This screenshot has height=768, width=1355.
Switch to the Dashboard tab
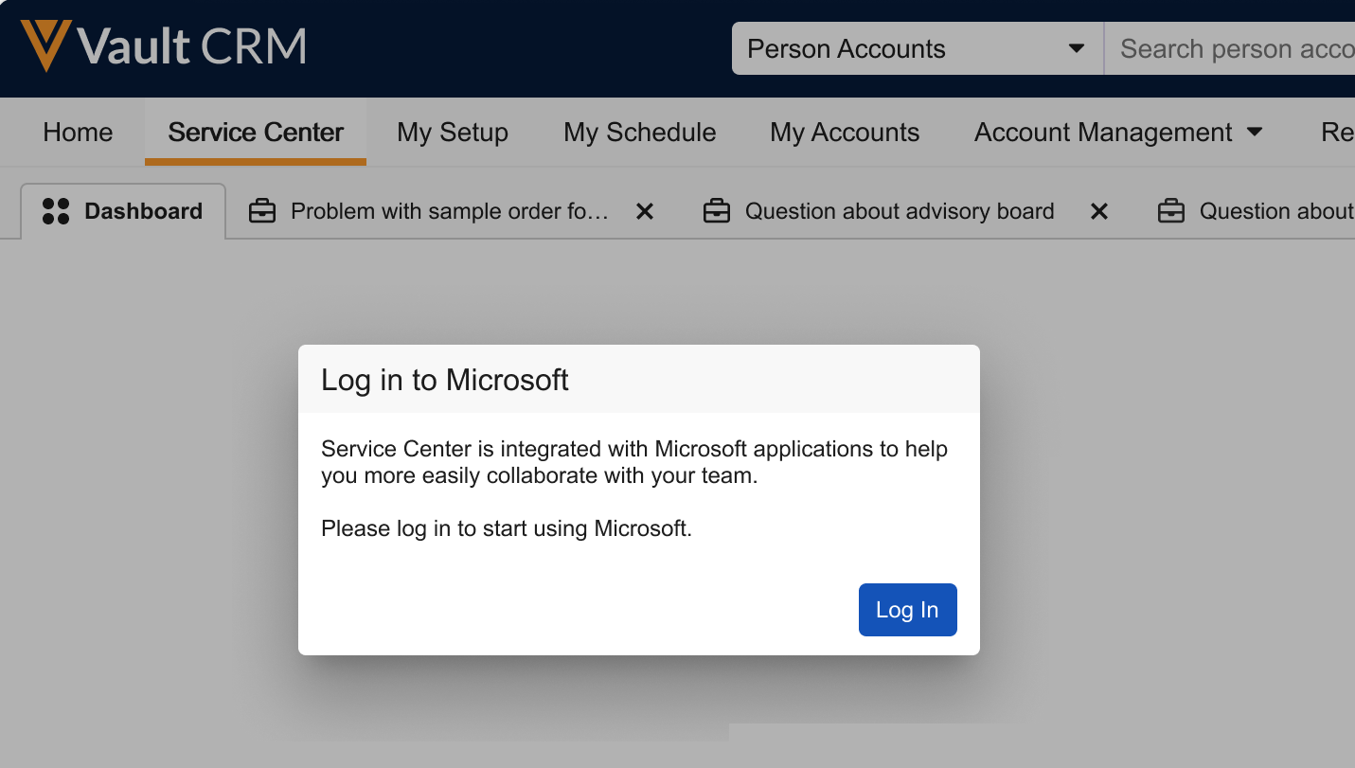pyautogui.click(x=143, y=211)
